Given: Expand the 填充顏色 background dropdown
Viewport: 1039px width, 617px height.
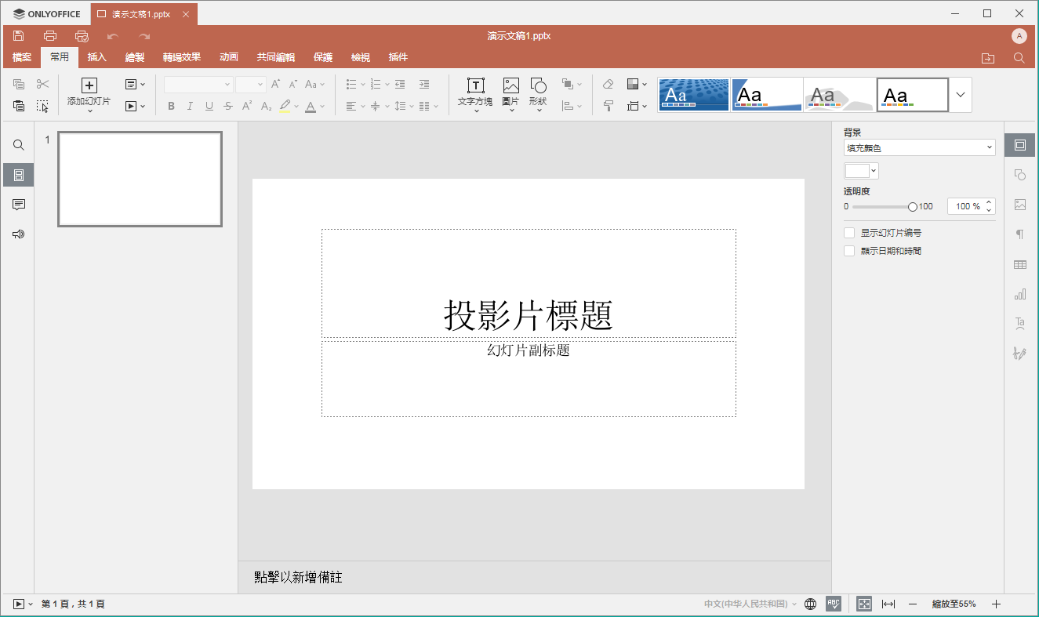Looking at the screenshot, I should (x=919, y=147).
